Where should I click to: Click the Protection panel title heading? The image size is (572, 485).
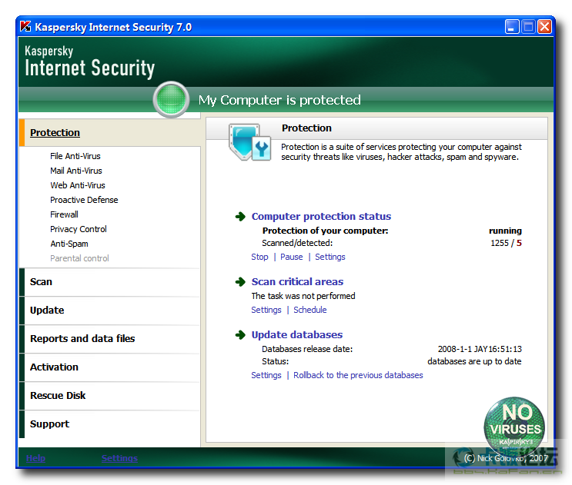click(306, 128)
